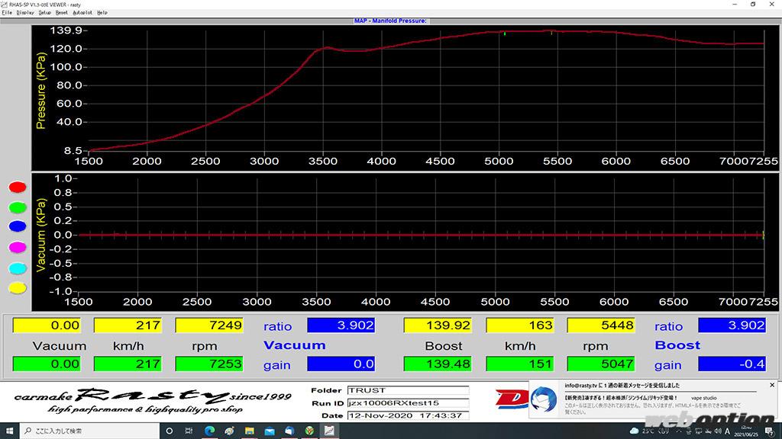
Task: Open the Setup menu
Action: pyautogui.click(x=45, y=13)
